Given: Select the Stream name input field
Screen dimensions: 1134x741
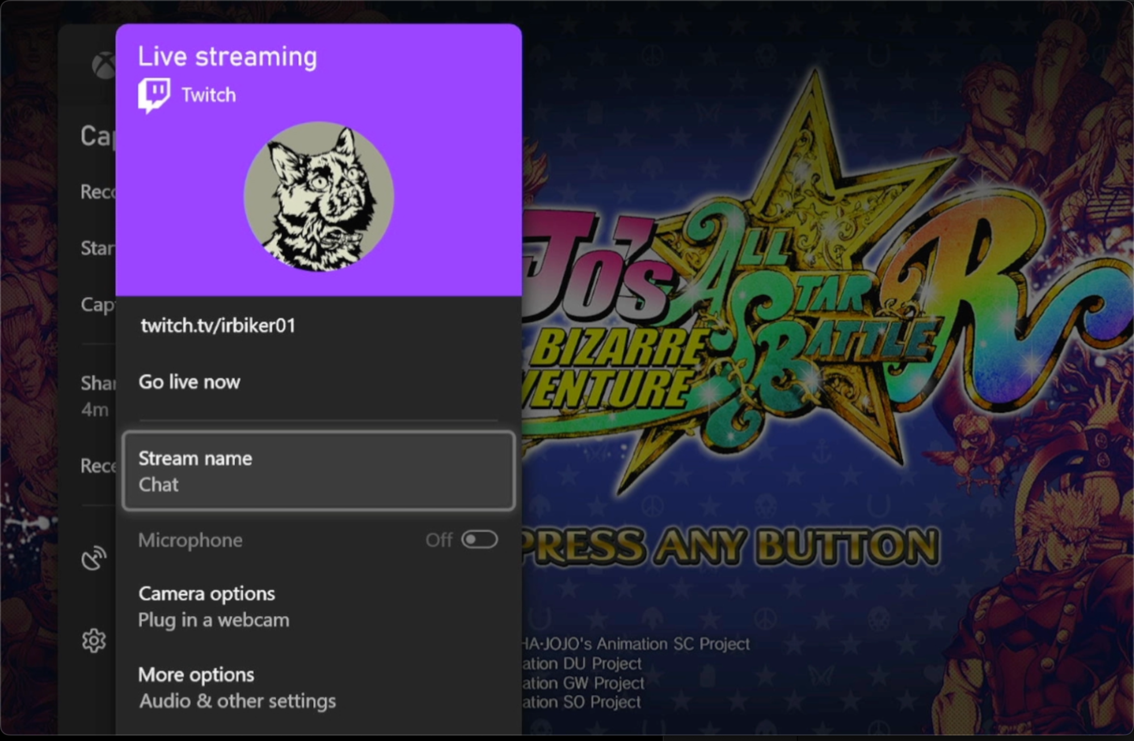Looking at the screenshot, I should point(319,471).
